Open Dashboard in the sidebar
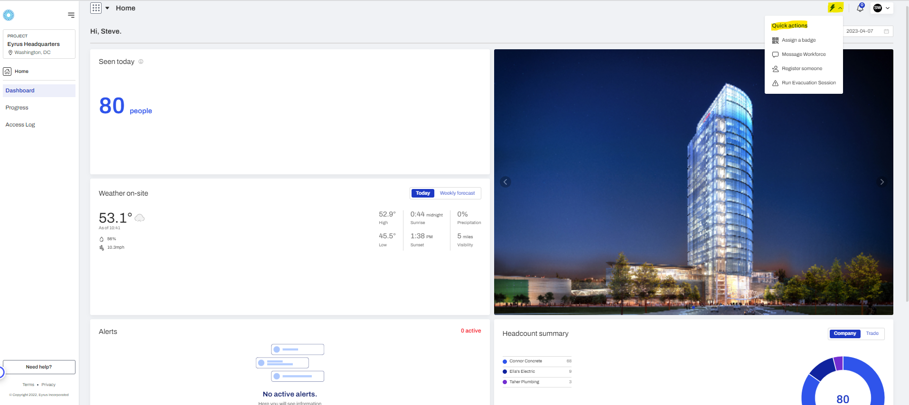909x405 pixels. point(39,90)
